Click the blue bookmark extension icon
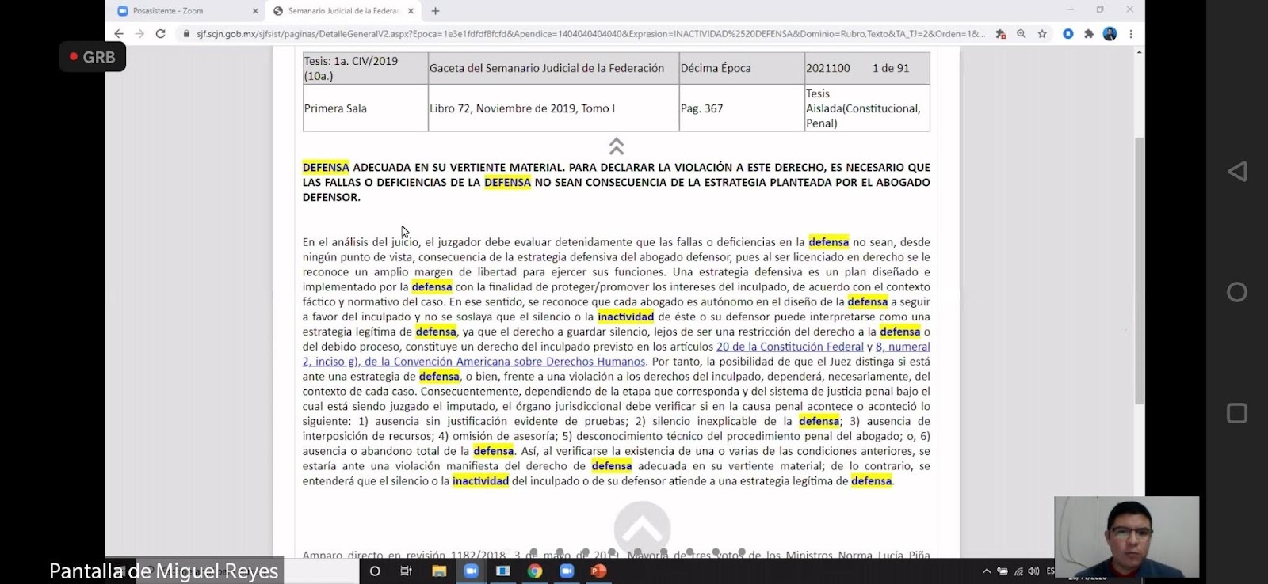 coord(1068,34)
